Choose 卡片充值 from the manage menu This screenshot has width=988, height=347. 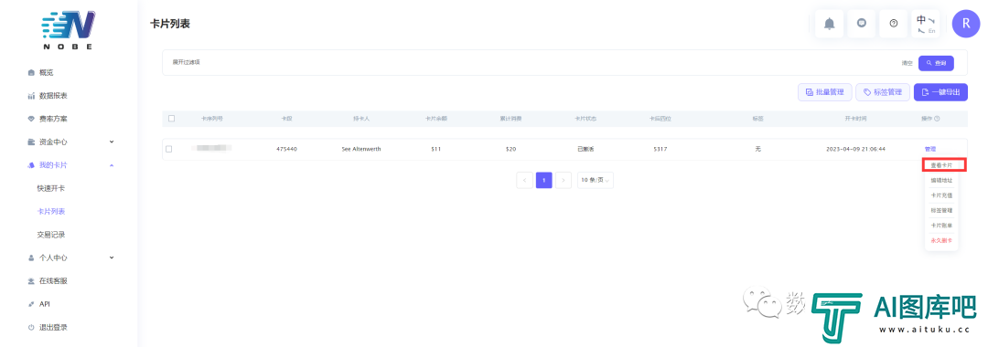941,195
